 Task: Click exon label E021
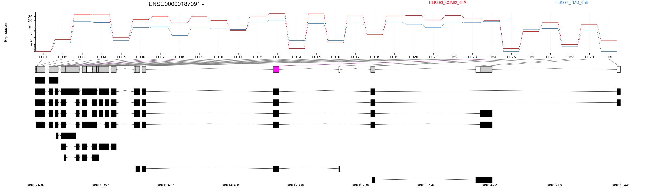[433, 57]
